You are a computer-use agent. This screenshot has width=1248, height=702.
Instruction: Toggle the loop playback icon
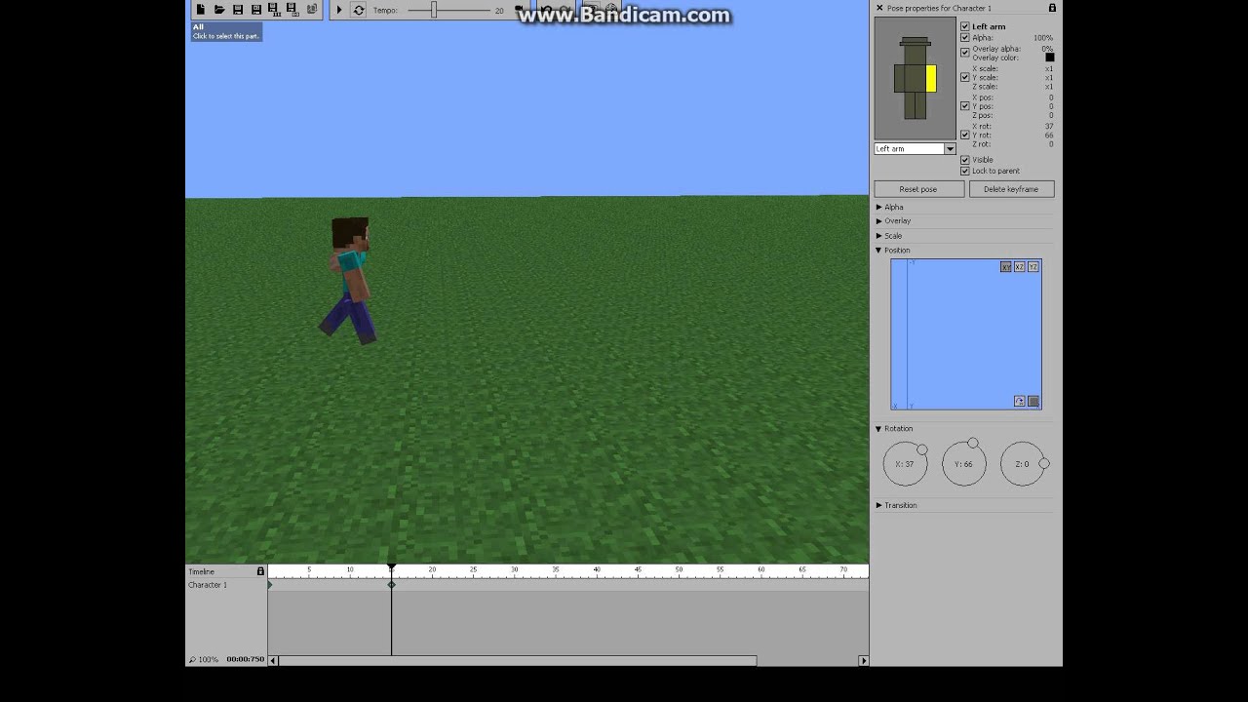coord(359,10)
